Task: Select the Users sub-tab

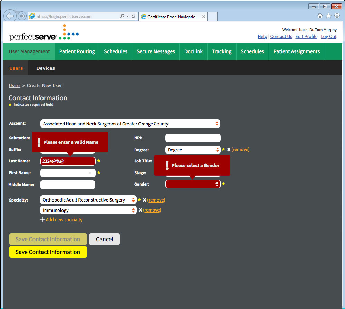Action: click(x=16, y=68)
